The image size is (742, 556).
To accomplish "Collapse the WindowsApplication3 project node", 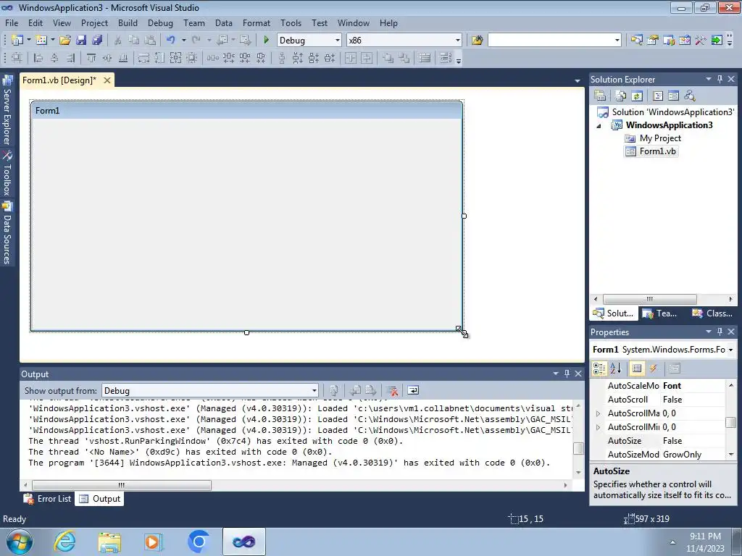I will (599, 126).
